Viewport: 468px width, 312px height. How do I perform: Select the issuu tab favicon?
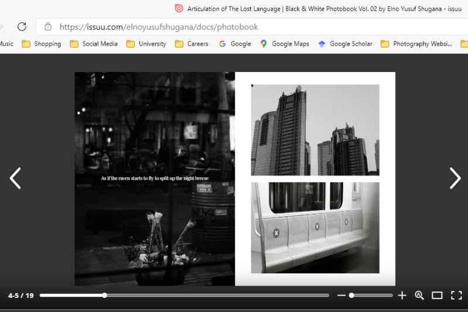179,8
